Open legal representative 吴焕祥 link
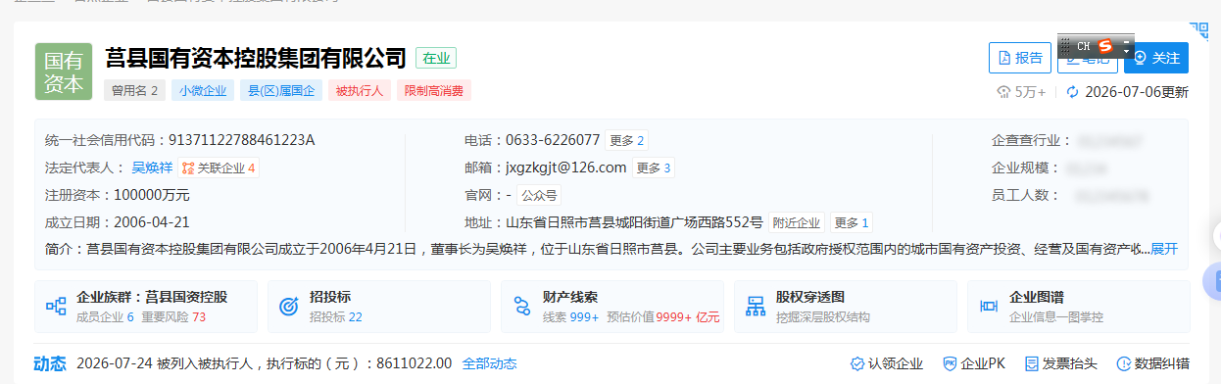 coord(152,168)
